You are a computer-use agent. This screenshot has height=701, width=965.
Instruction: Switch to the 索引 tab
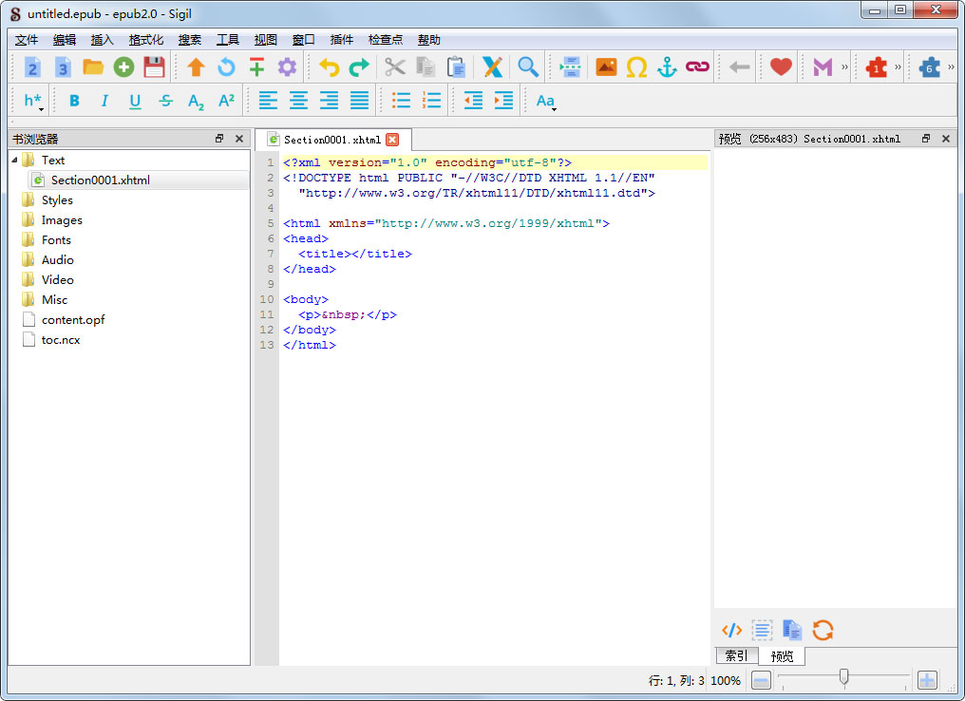[x=736, y=656]
